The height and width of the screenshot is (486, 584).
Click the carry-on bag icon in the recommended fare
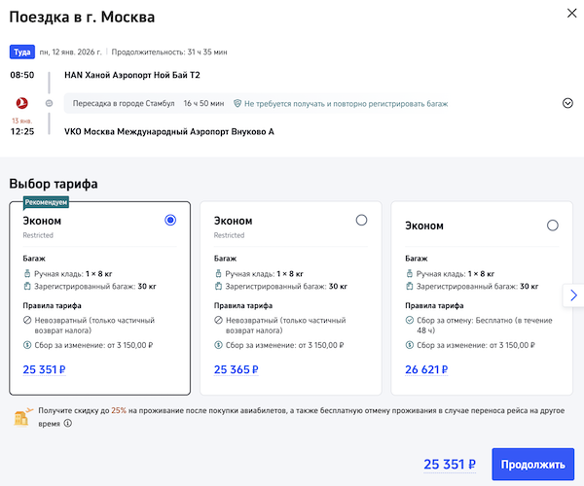tap(27, 273)
